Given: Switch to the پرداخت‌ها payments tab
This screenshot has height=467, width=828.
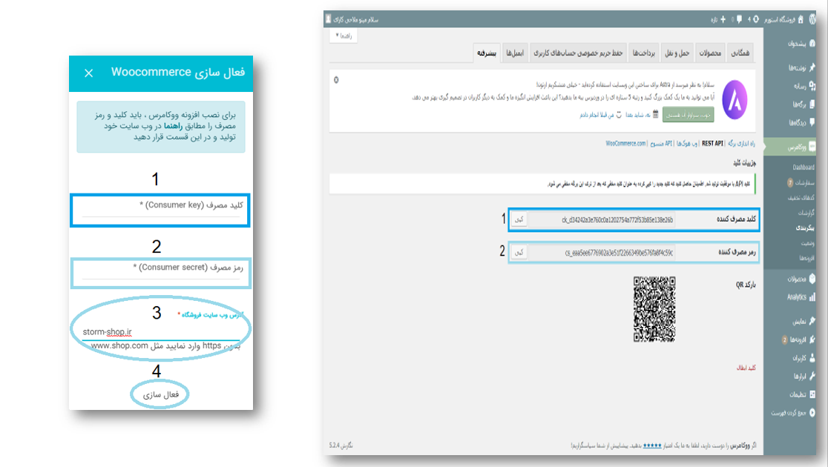Looking at the screenshot, I should coord(644,53).
